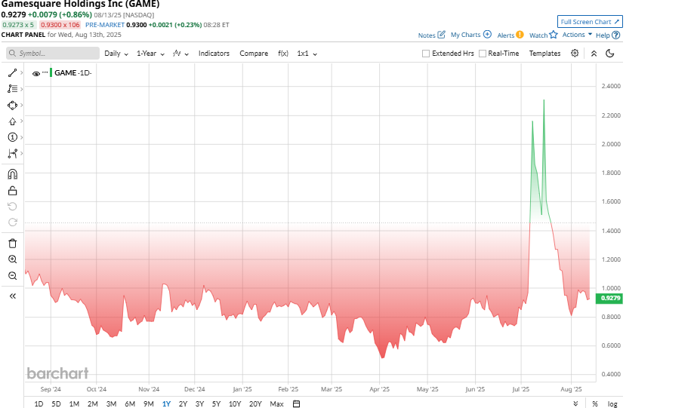Select the measure and projection tool
The height and width of the screenshot is (408, 694).
[x=12, y=153]
